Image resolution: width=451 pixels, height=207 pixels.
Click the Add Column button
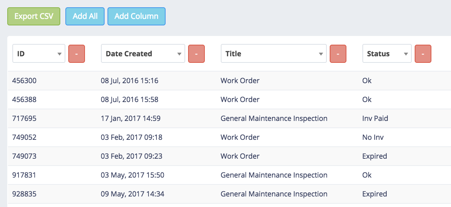[x=136, y=16]
